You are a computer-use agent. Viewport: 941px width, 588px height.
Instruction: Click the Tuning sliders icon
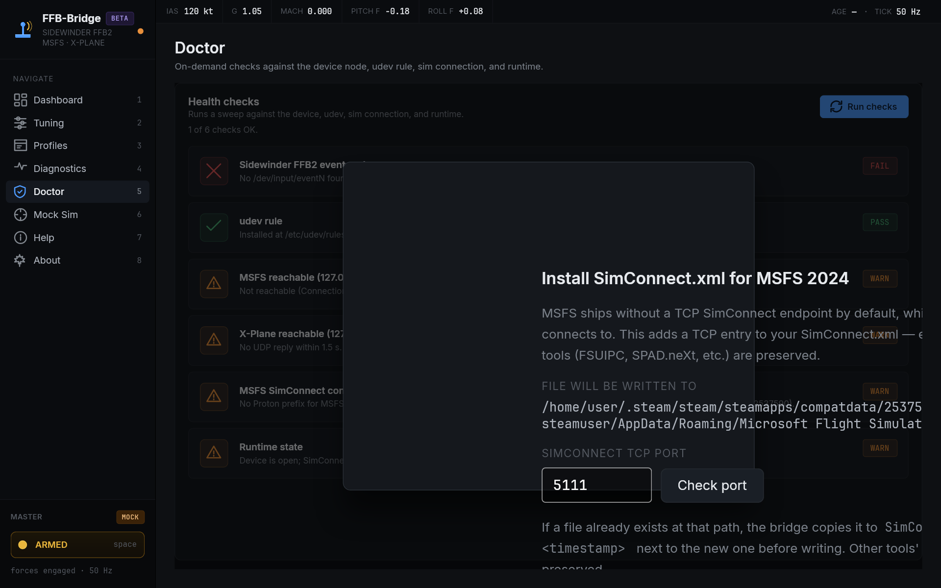20,123
